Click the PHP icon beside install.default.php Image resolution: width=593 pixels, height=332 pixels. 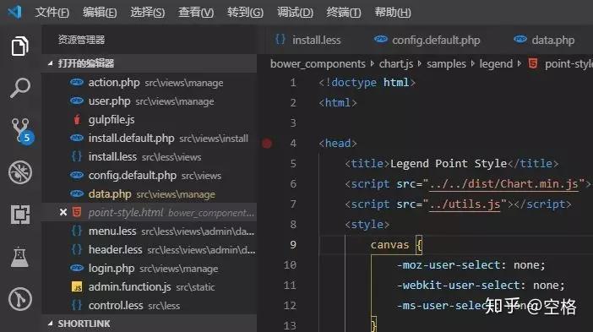click(77, 138)
